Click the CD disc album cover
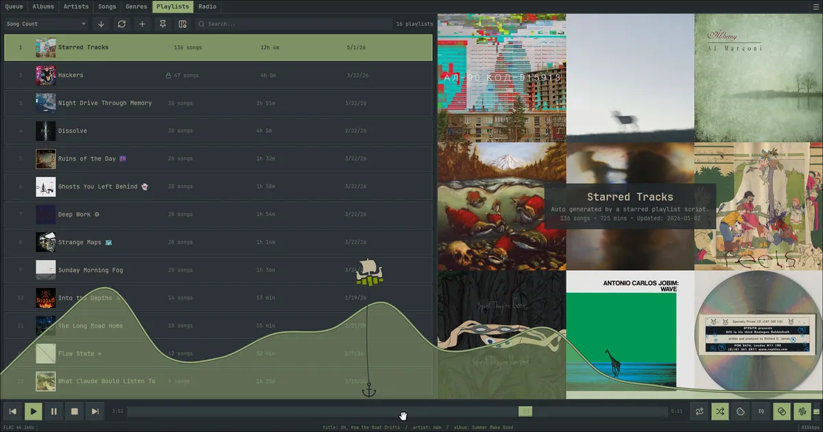The width and height of the screenshot is (823, 432). [x=759, y=335]
